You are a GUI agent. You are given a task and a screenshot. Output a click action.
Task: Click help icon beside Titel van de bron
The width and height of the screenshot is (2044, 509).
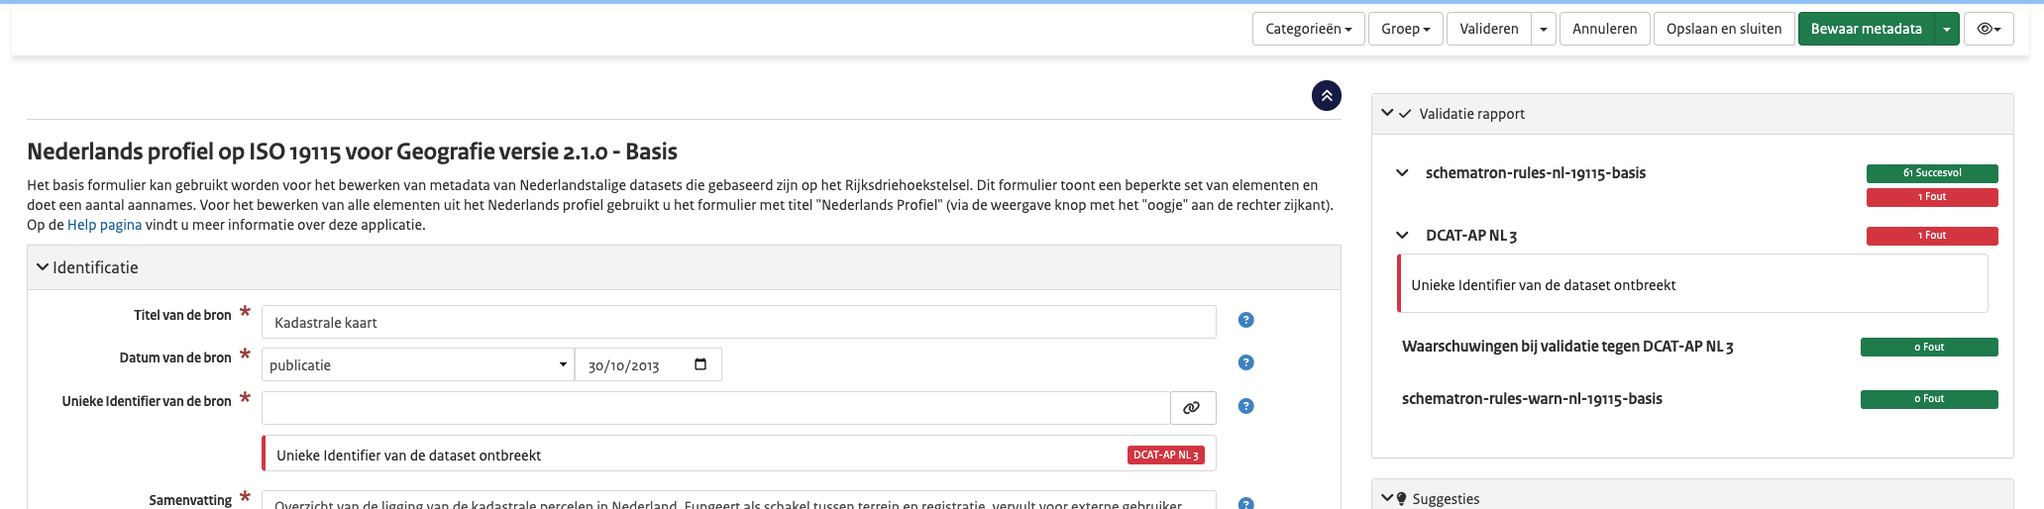[1245, 320]
